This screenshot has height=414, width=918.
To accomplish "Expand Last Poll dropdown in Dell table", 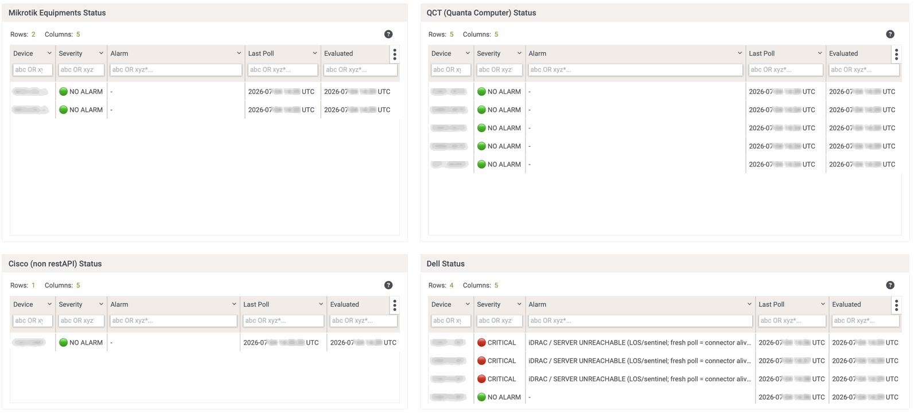I will coord(823,304).
